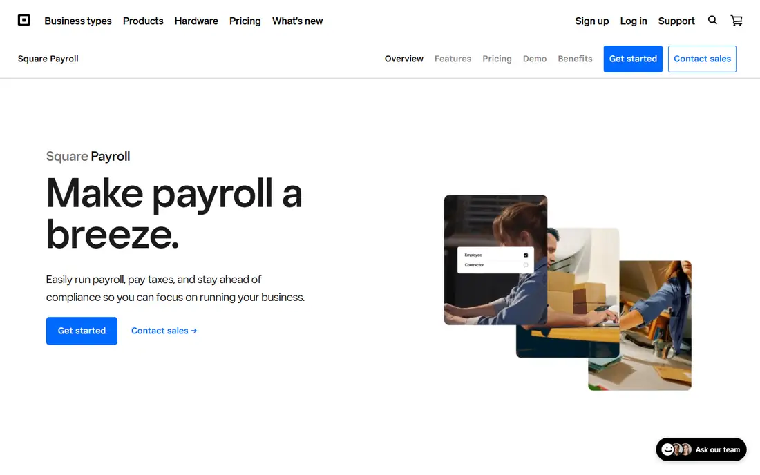Click the smiley avatar in chat widget
Viewport: 760px width, 475px height.
(667, 449)
